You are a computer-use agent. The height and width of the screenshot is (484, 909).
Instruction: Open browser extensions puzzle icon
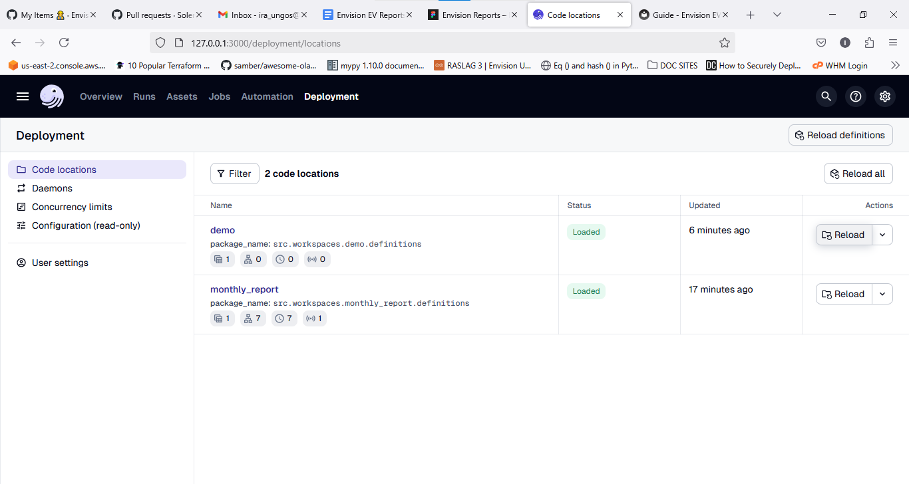pos(869,43)
